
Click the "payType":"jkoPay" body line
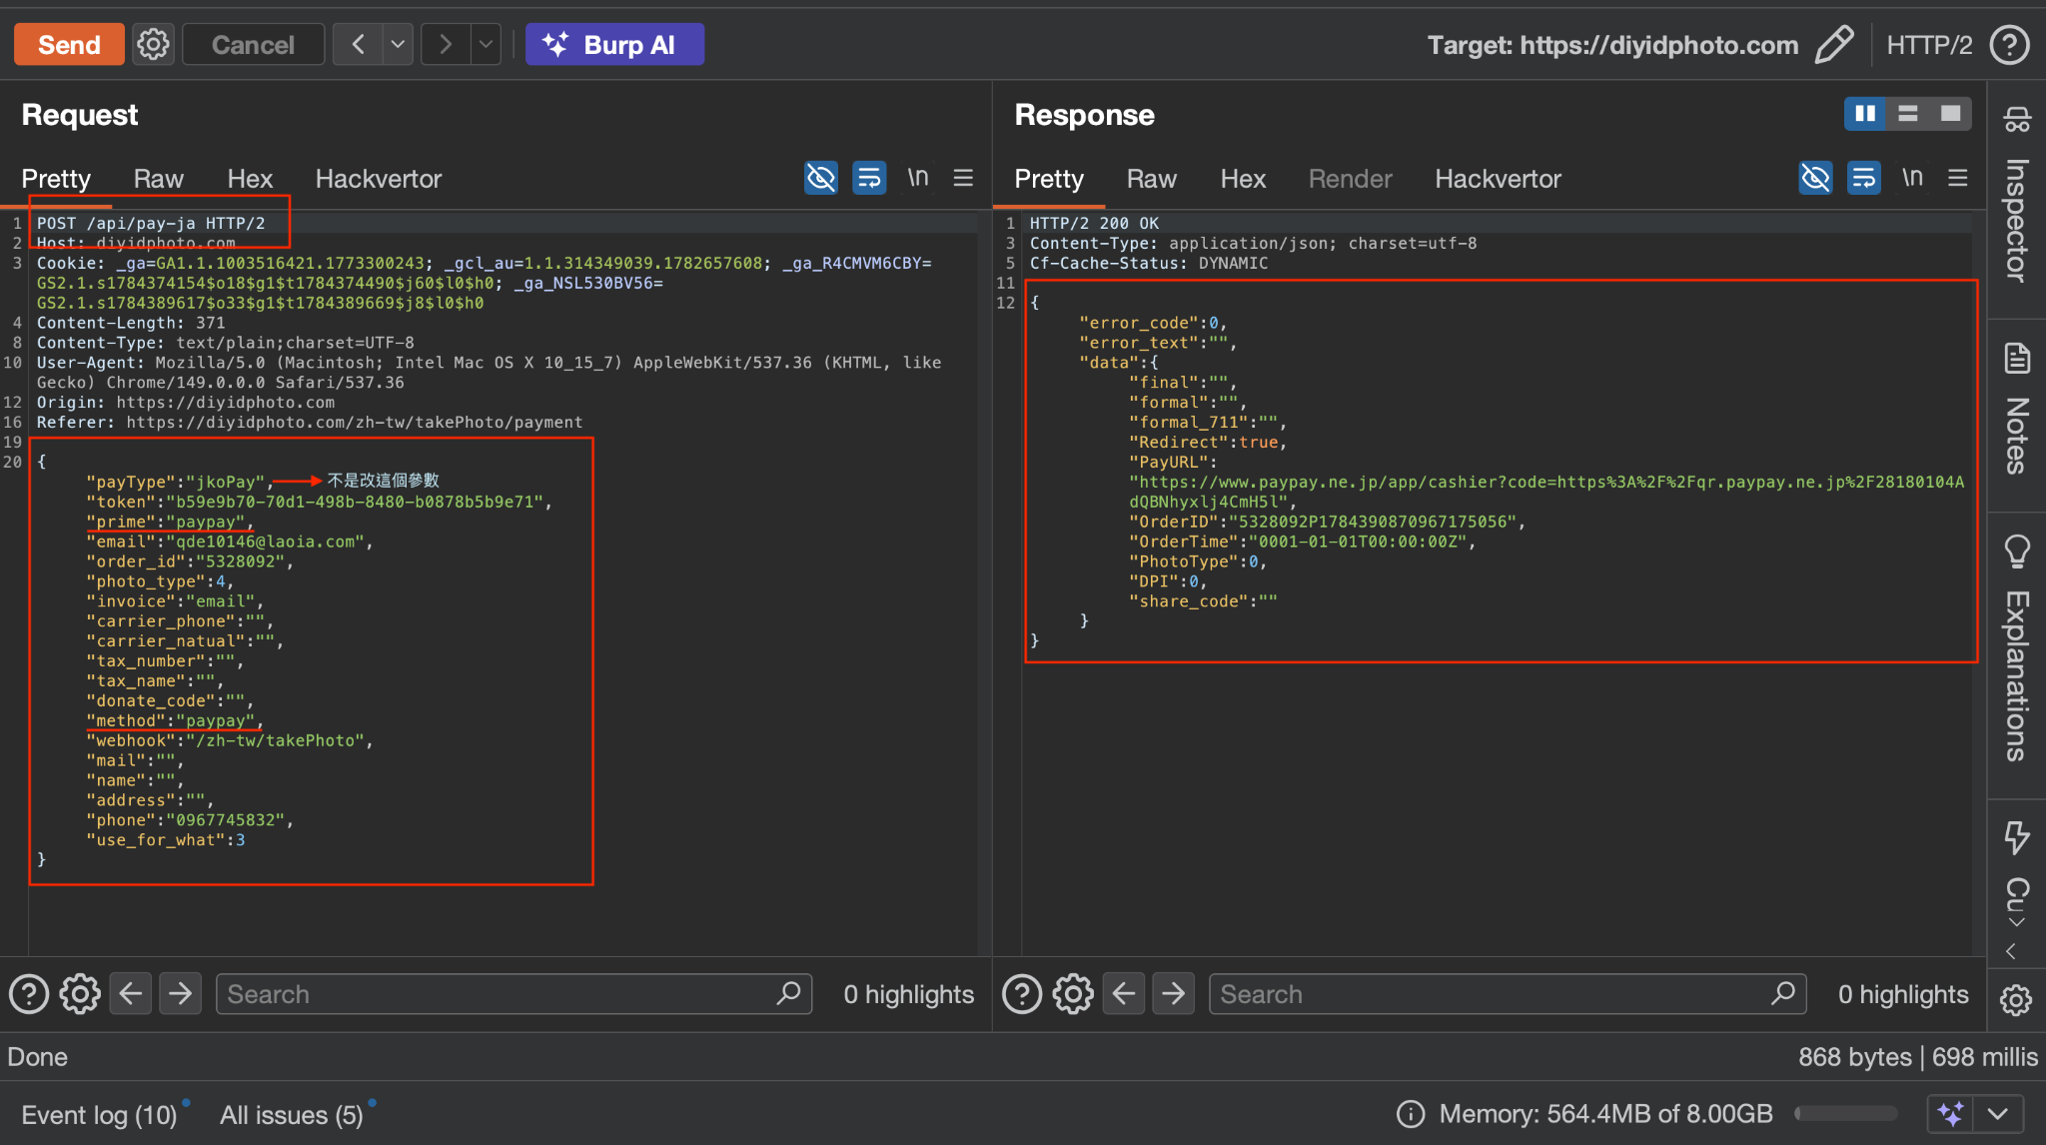tap(180, 482)
